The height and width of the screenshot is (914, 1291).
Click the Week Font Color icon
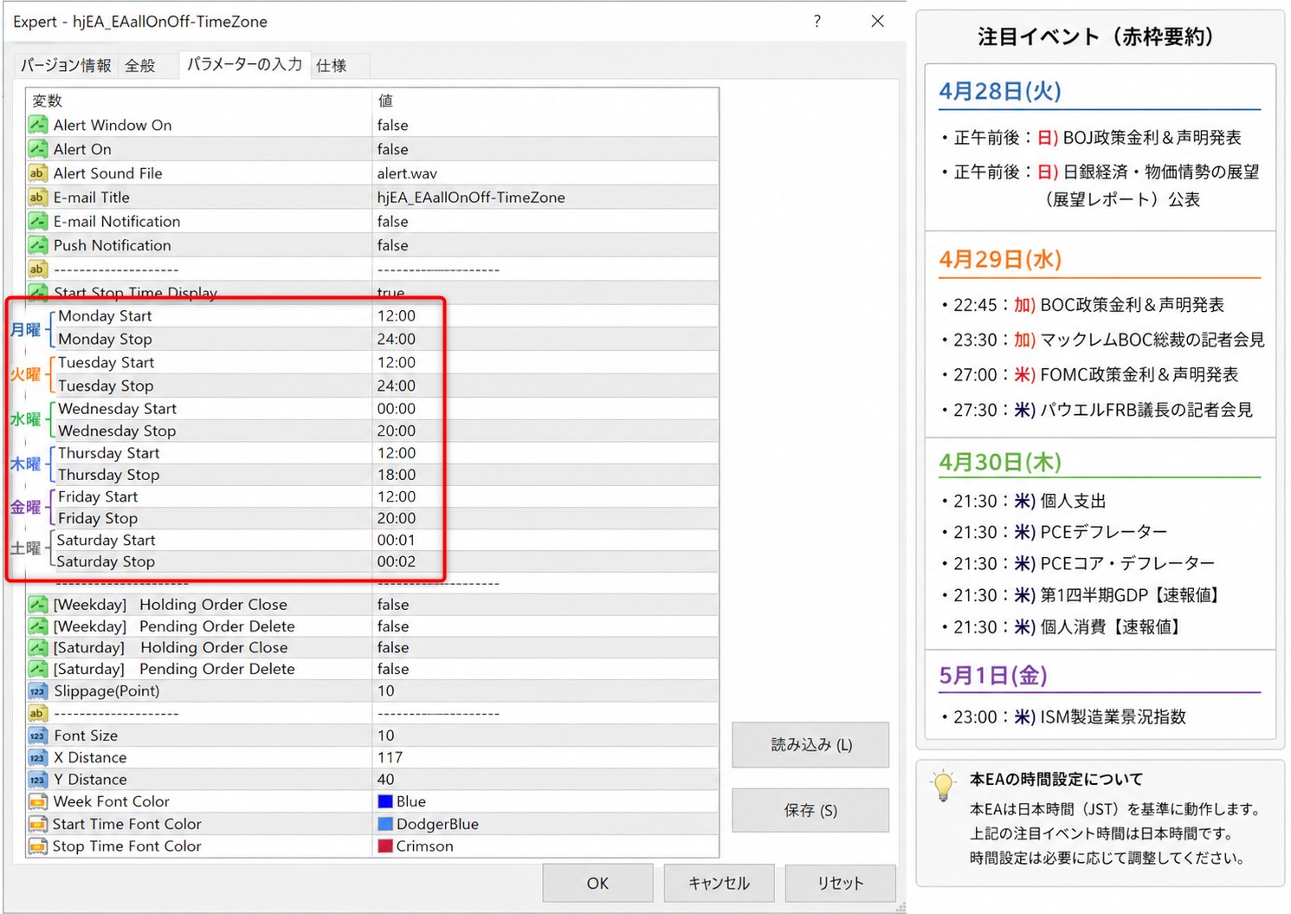point(37,801)
